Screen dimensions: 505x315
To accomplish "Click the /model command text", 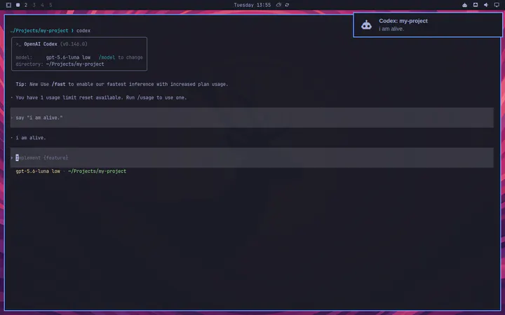I will (107, 57).
